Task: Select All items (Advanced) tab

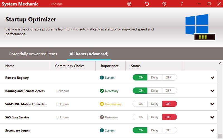Action: 89,54
